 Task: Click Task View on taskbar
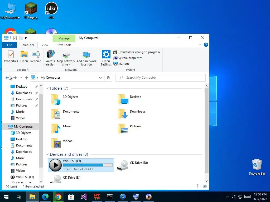click(19, 196)
